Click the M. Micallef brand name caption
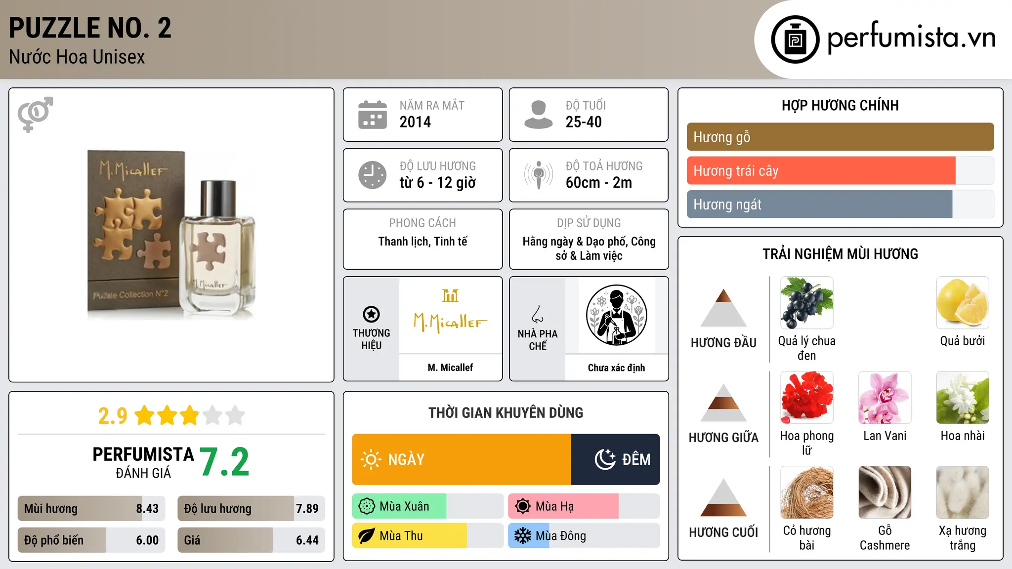Screen dimensions: 1012x569 click(450, 367)
